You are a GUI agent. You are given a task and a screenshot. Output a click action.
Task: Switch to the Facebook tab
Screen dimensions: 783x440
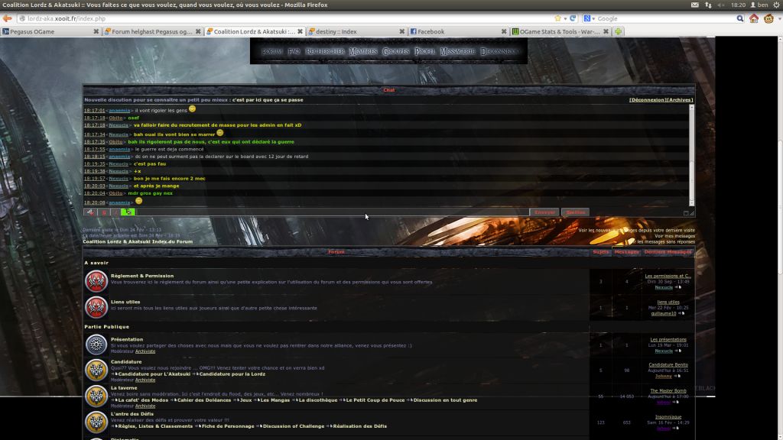pyautogui.click(x=457, y=31)
